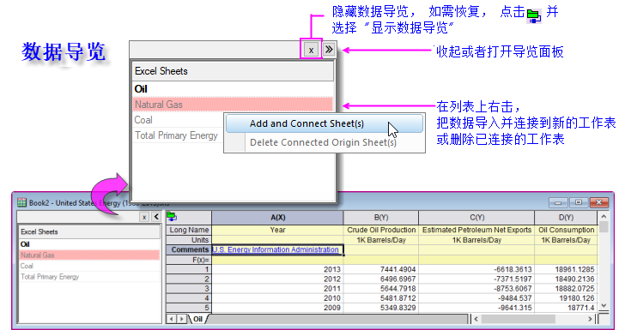Maximize Book2 workbook window
Image resolution: width=619 pixels, height=330 pixels.
tap(579, 202)
